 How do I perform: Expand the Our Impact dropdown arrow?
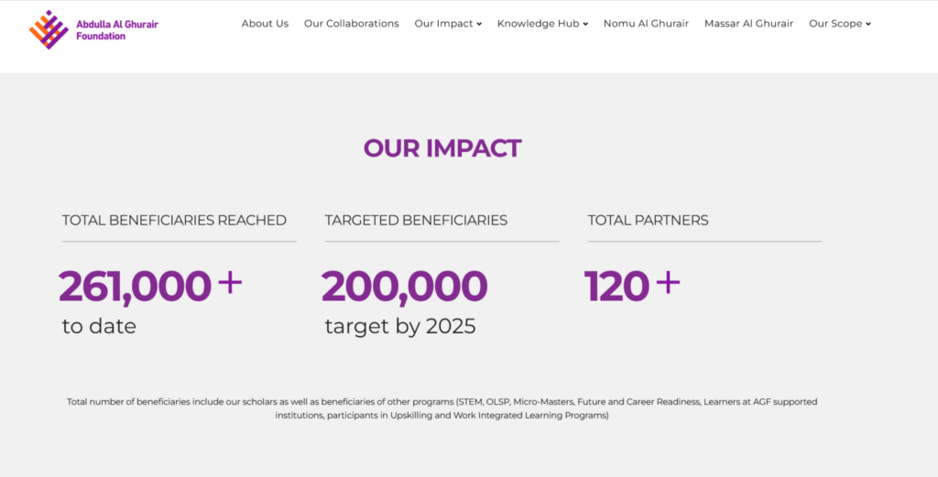[479, 25]
